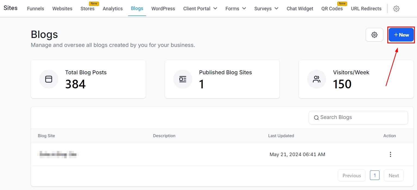The image size is (417, 190).
Task: Open the QR Codes tab
Action: click(x=332, y=9)
